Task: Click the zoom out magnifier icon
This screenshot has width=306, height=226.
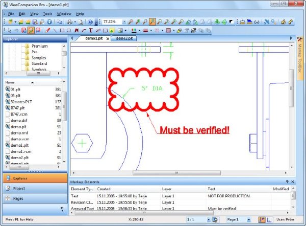Action: point(131,22)
